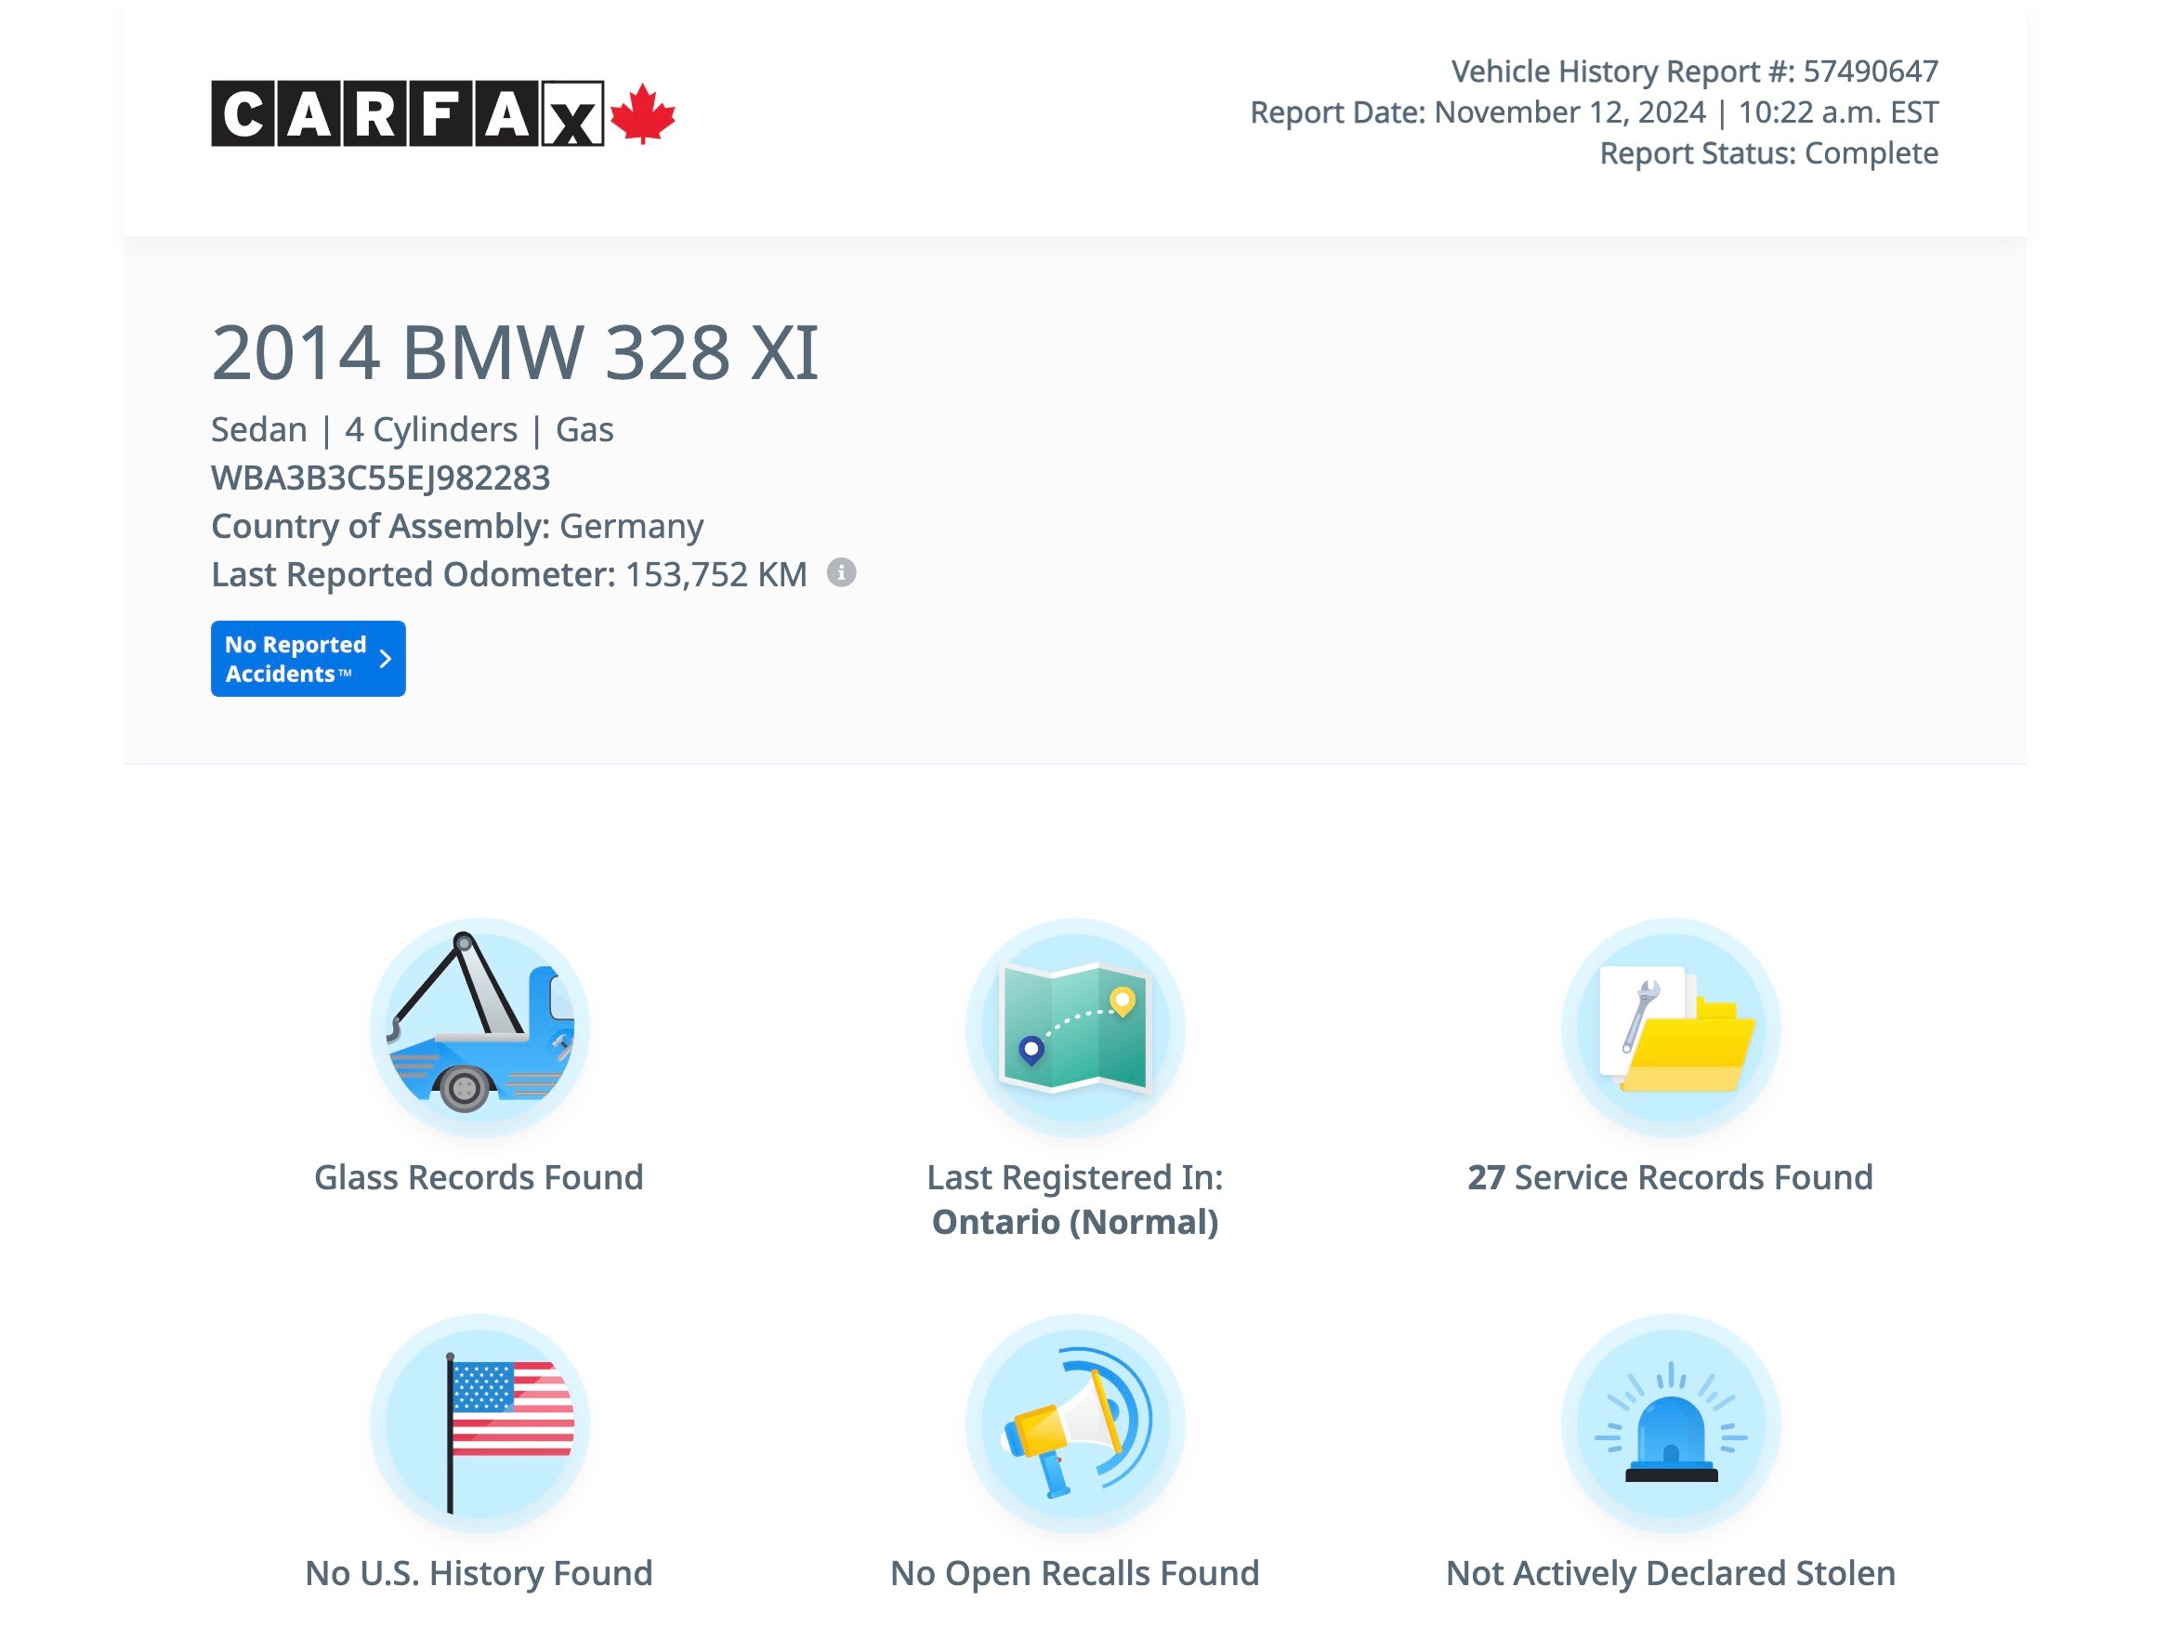This screenshot has width=2167, height=1652.
Task: Click the blue siren stolen icon
Action: [1671, 1423]
